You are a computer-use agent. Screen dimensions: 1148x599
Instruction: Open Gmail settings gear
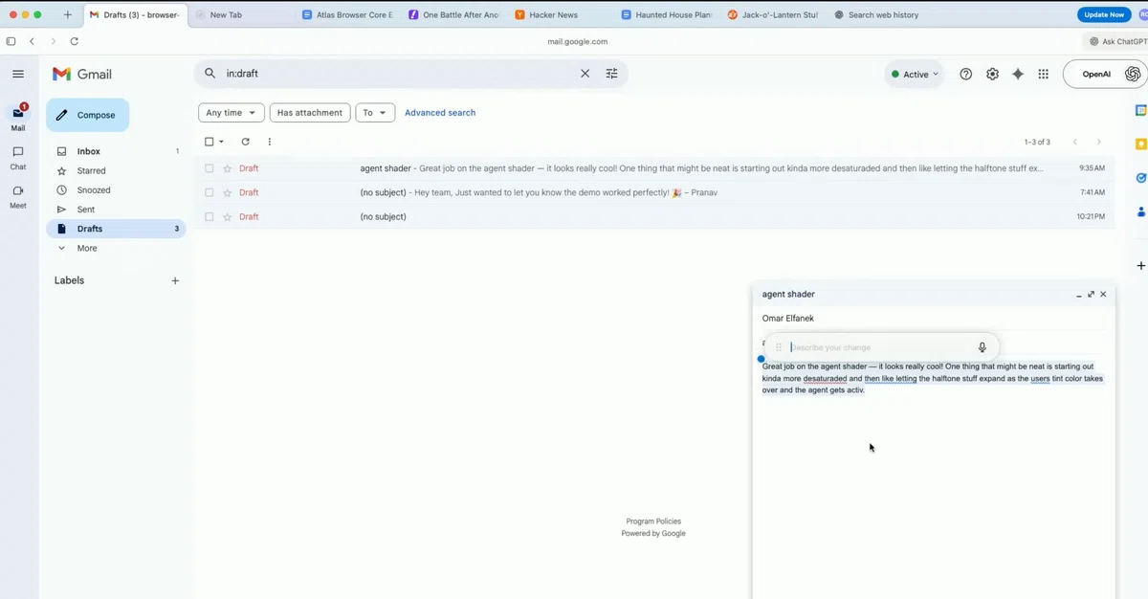[992, 74]
